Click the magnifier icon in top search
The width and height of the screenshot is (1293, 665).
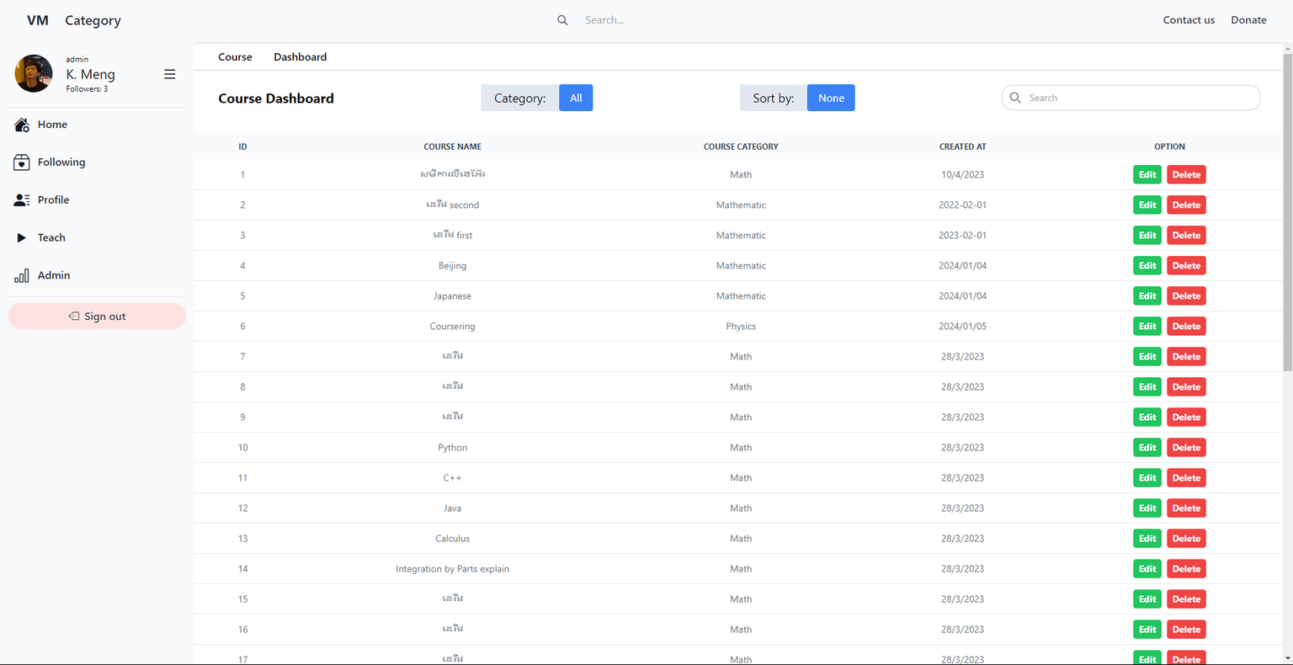[562, 20]
